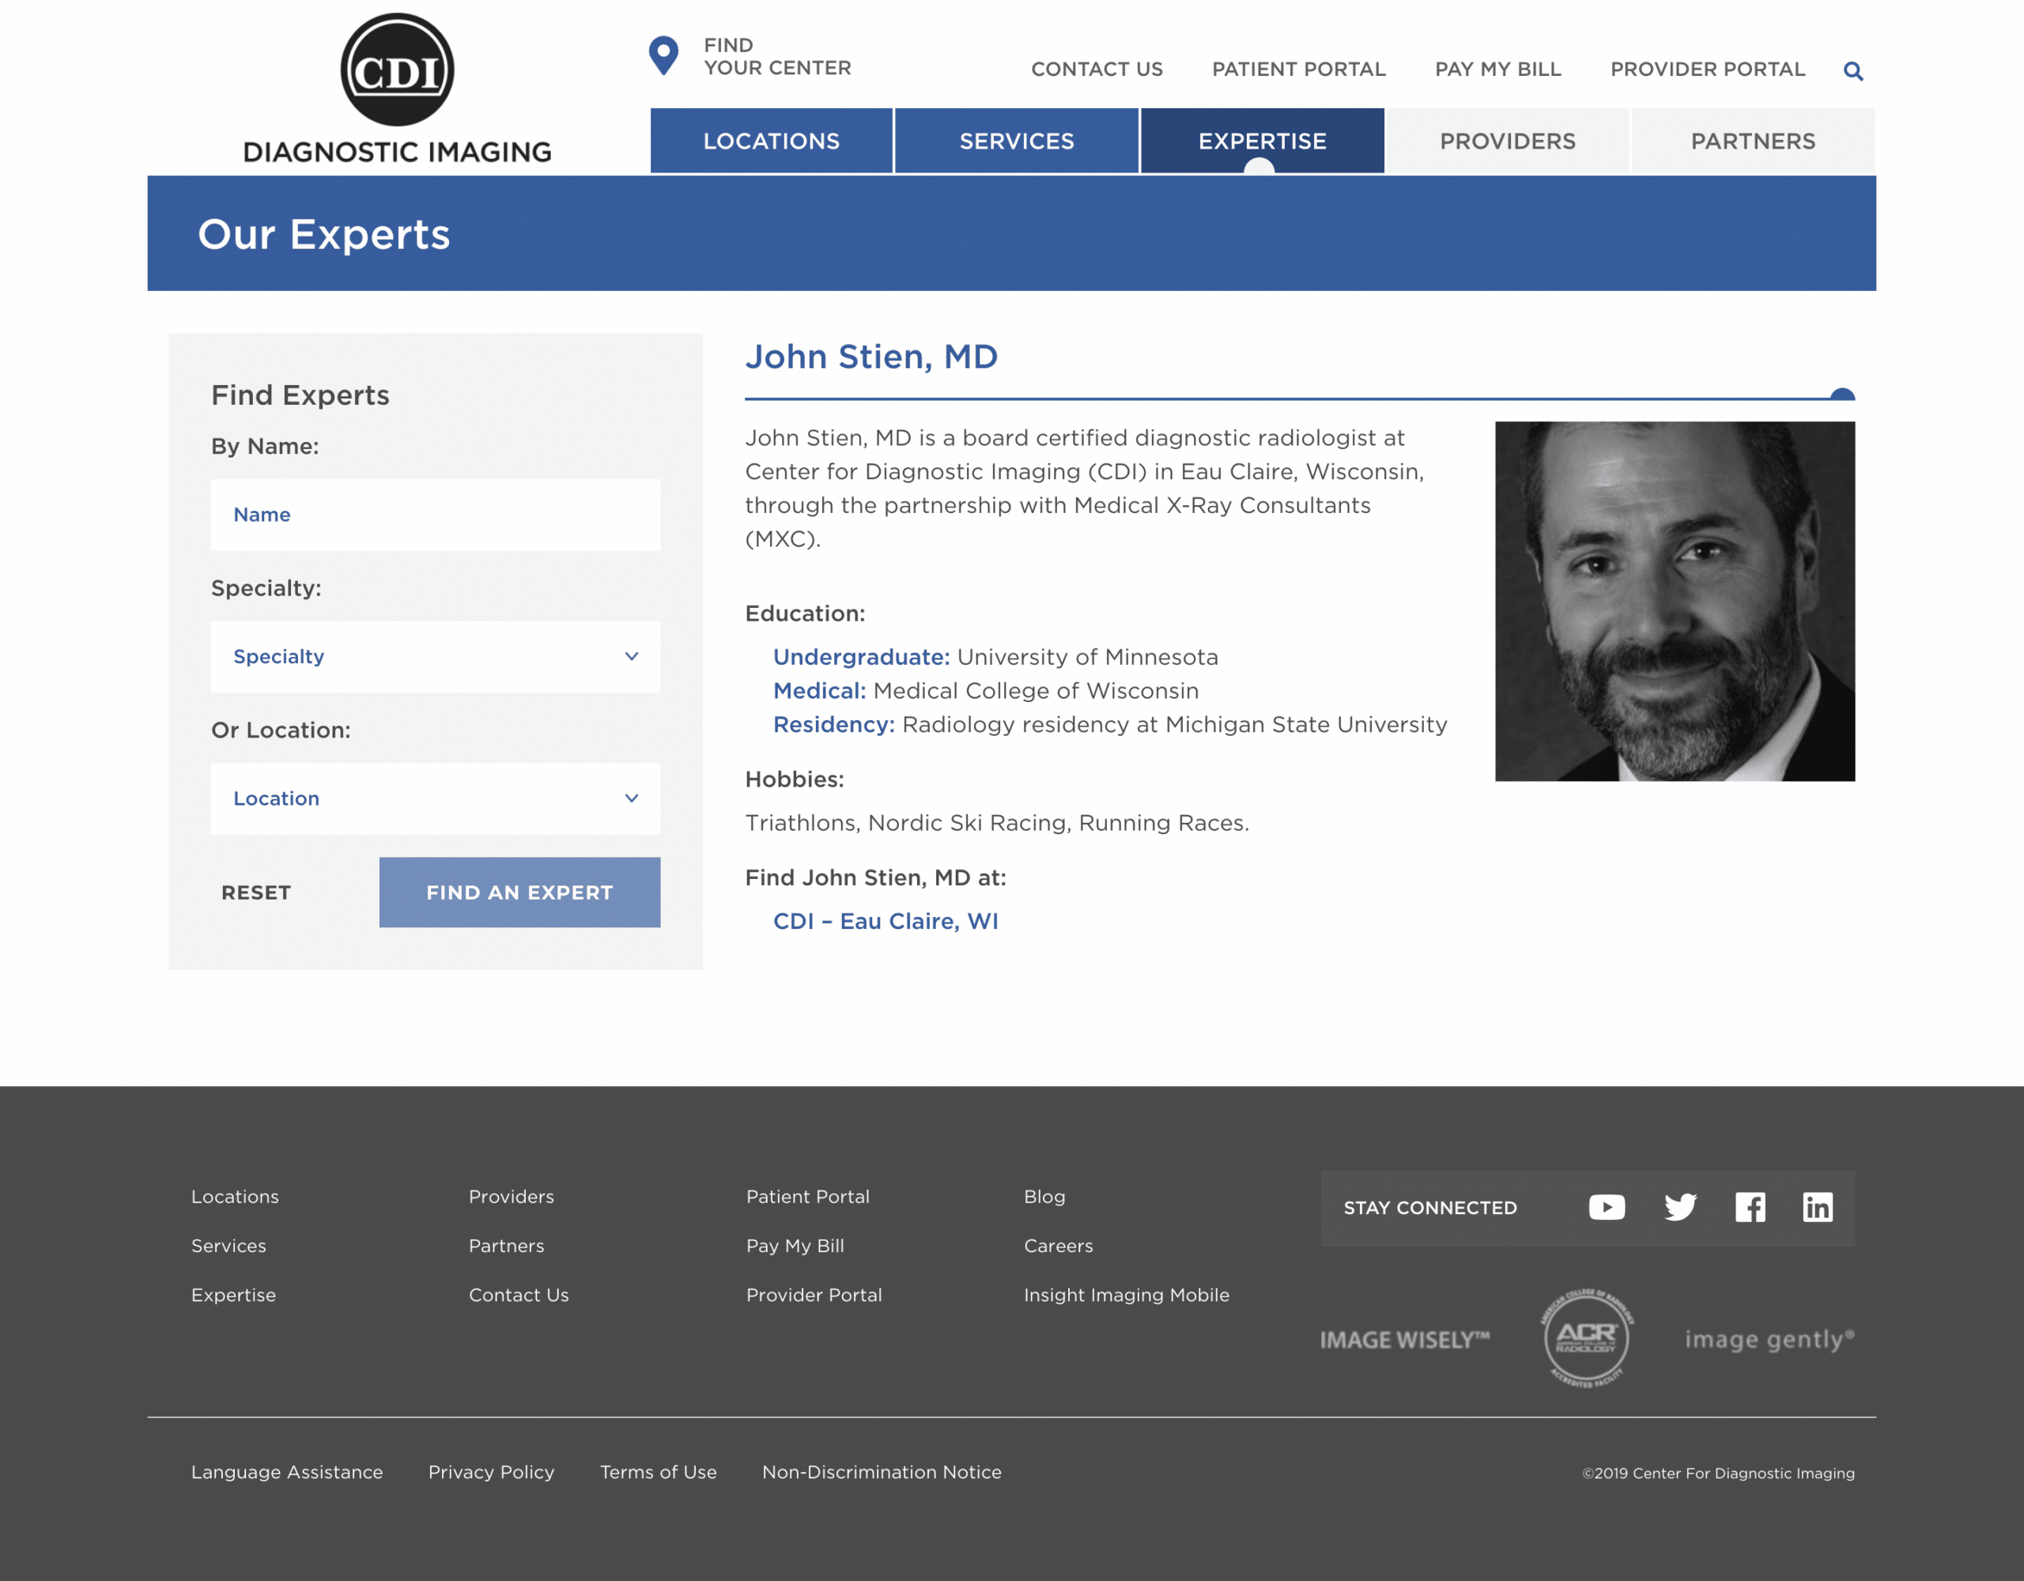Click the Image Gently logo

pyautogui.click(x=1769, y=1339)
